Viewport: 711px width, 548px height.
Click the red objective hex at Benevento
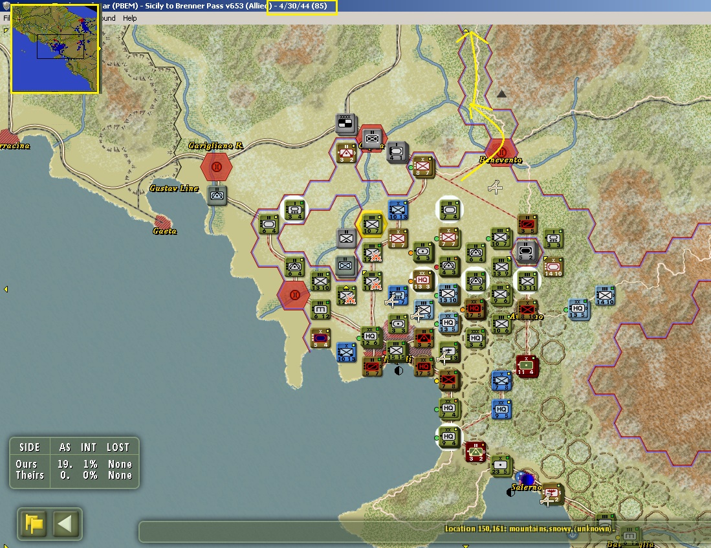click(501, 153)
